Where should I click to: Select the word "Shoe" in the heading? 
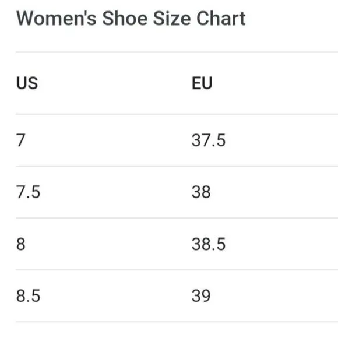tap(125, 19)
